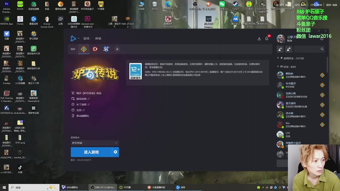Open Adobe Premiere desktop icon
The image size is (340, 191).
pos(6,7)
